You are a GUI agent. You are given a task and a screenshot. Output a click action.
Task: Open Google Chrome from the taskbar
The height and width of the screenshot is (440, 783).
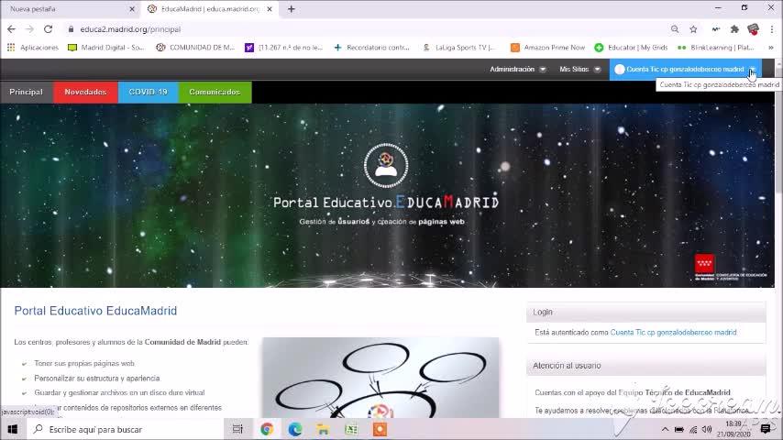(267, 429)
